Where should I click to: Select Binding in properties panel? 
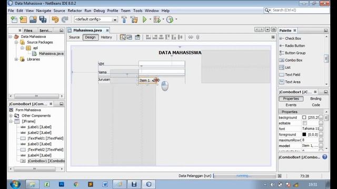(316, 99)
